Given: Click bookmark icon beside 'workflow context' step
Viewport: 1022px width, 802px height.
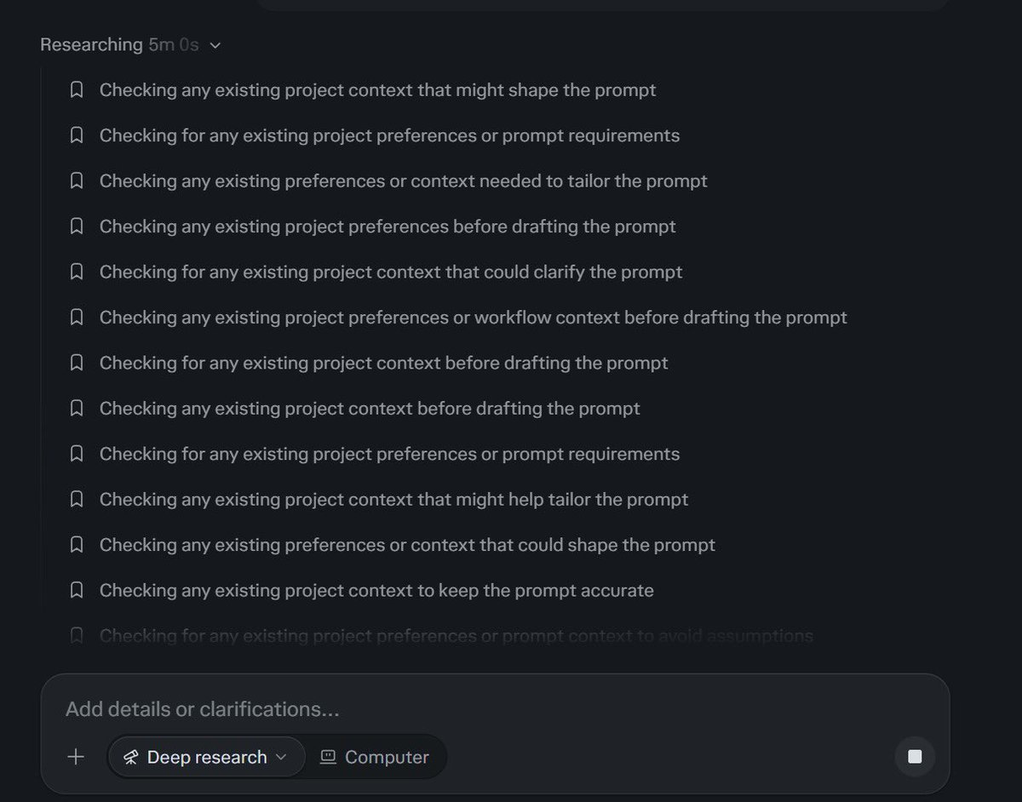Looking at the screenshot, I should 77,317.
